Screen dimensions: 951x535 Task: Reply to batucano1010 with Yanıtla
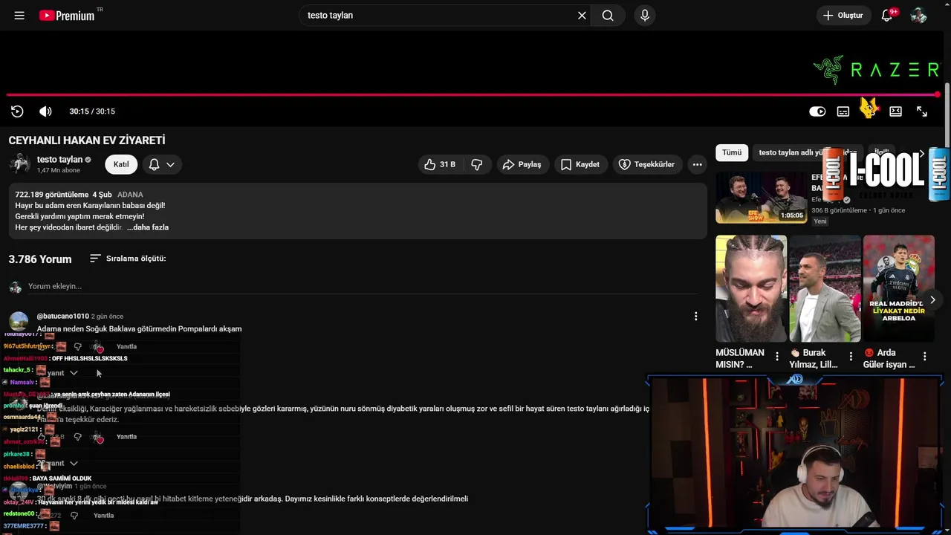coord(126,347)
